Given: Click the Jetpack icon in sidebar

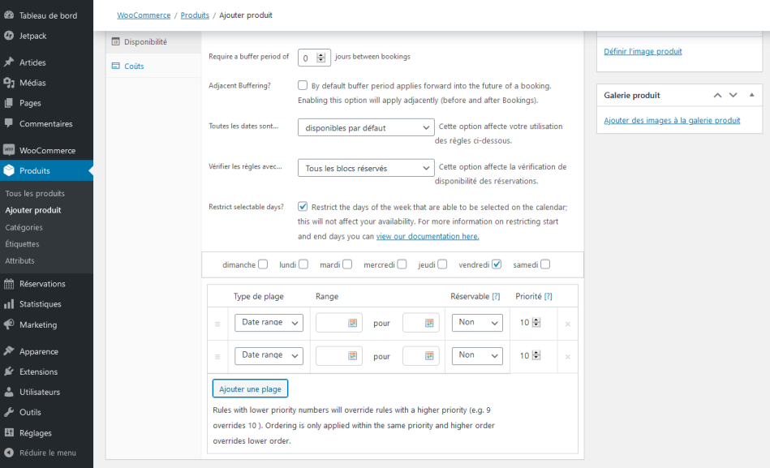Looking at the screenshot, I should (x=9, y=36).
